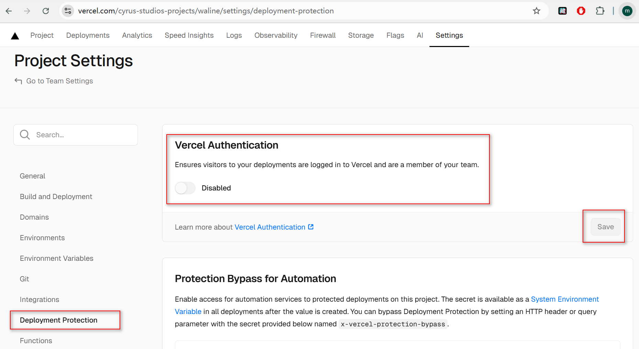Open Integrations in the sidebar
This screenshot has height=349, width=639.
[40, 300]
